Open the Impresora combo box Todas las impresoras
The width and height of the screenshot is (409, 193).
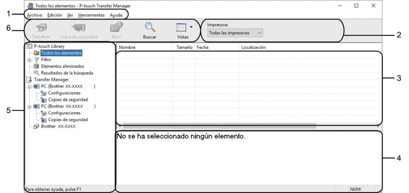[x=235, y=33]
